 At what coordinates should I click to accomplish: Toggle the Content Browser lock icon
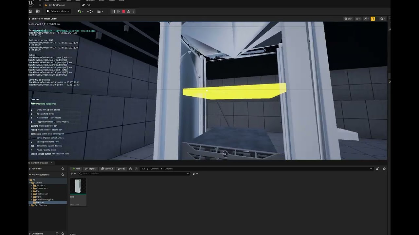(x=377, y=169)
